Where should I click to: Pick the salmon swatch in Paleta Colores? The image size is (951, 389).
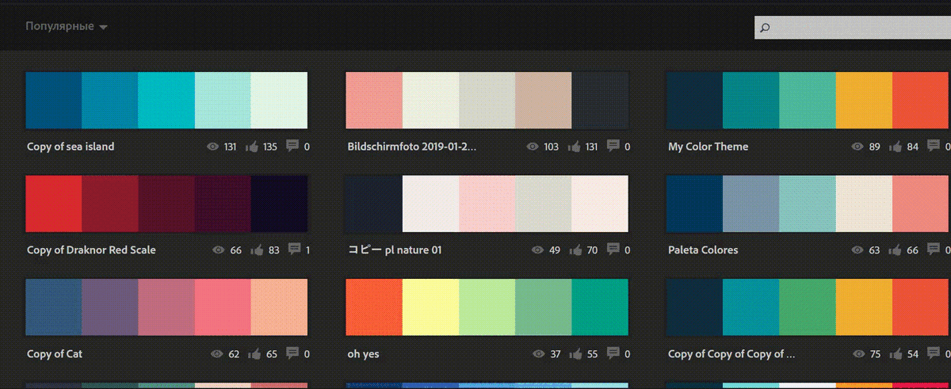(922, 204)
